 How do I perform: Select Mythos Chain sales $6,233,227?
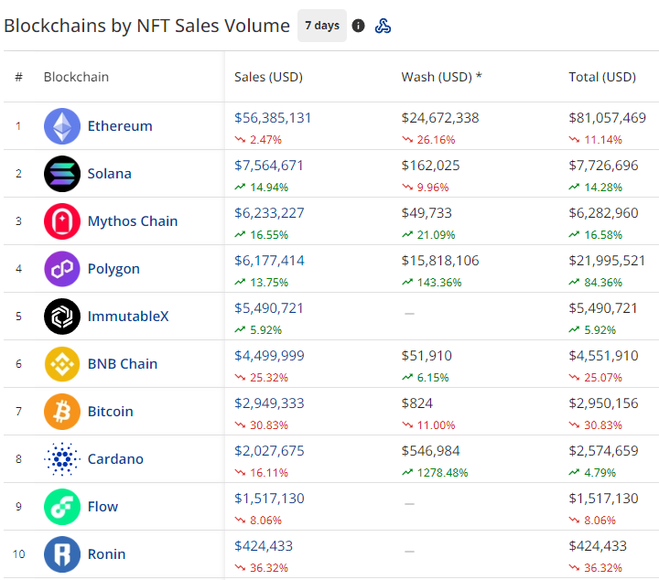click(269, 213)
